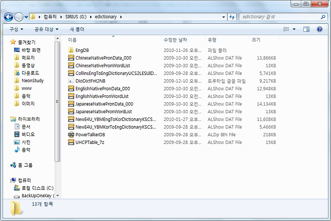Image resolution: width=331 pixels, height=221 pixels.
Task: Expand the arrow after edictionary breadcrumb
Action: point(121,17)
